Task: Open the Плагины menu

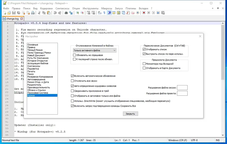Action: (x=131, y=8)
